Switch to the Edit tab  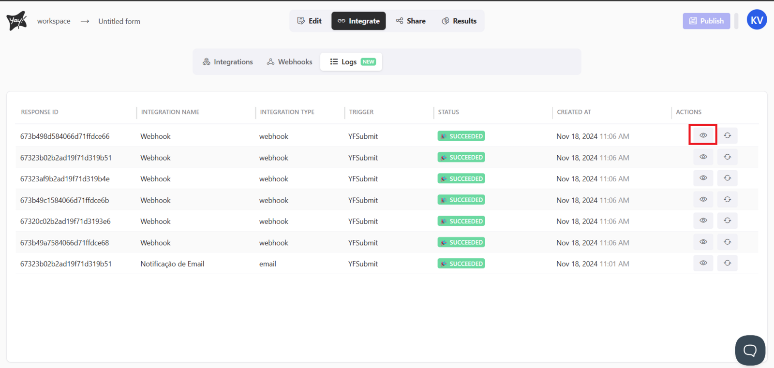pyautogui.click(x=310, y=21)
